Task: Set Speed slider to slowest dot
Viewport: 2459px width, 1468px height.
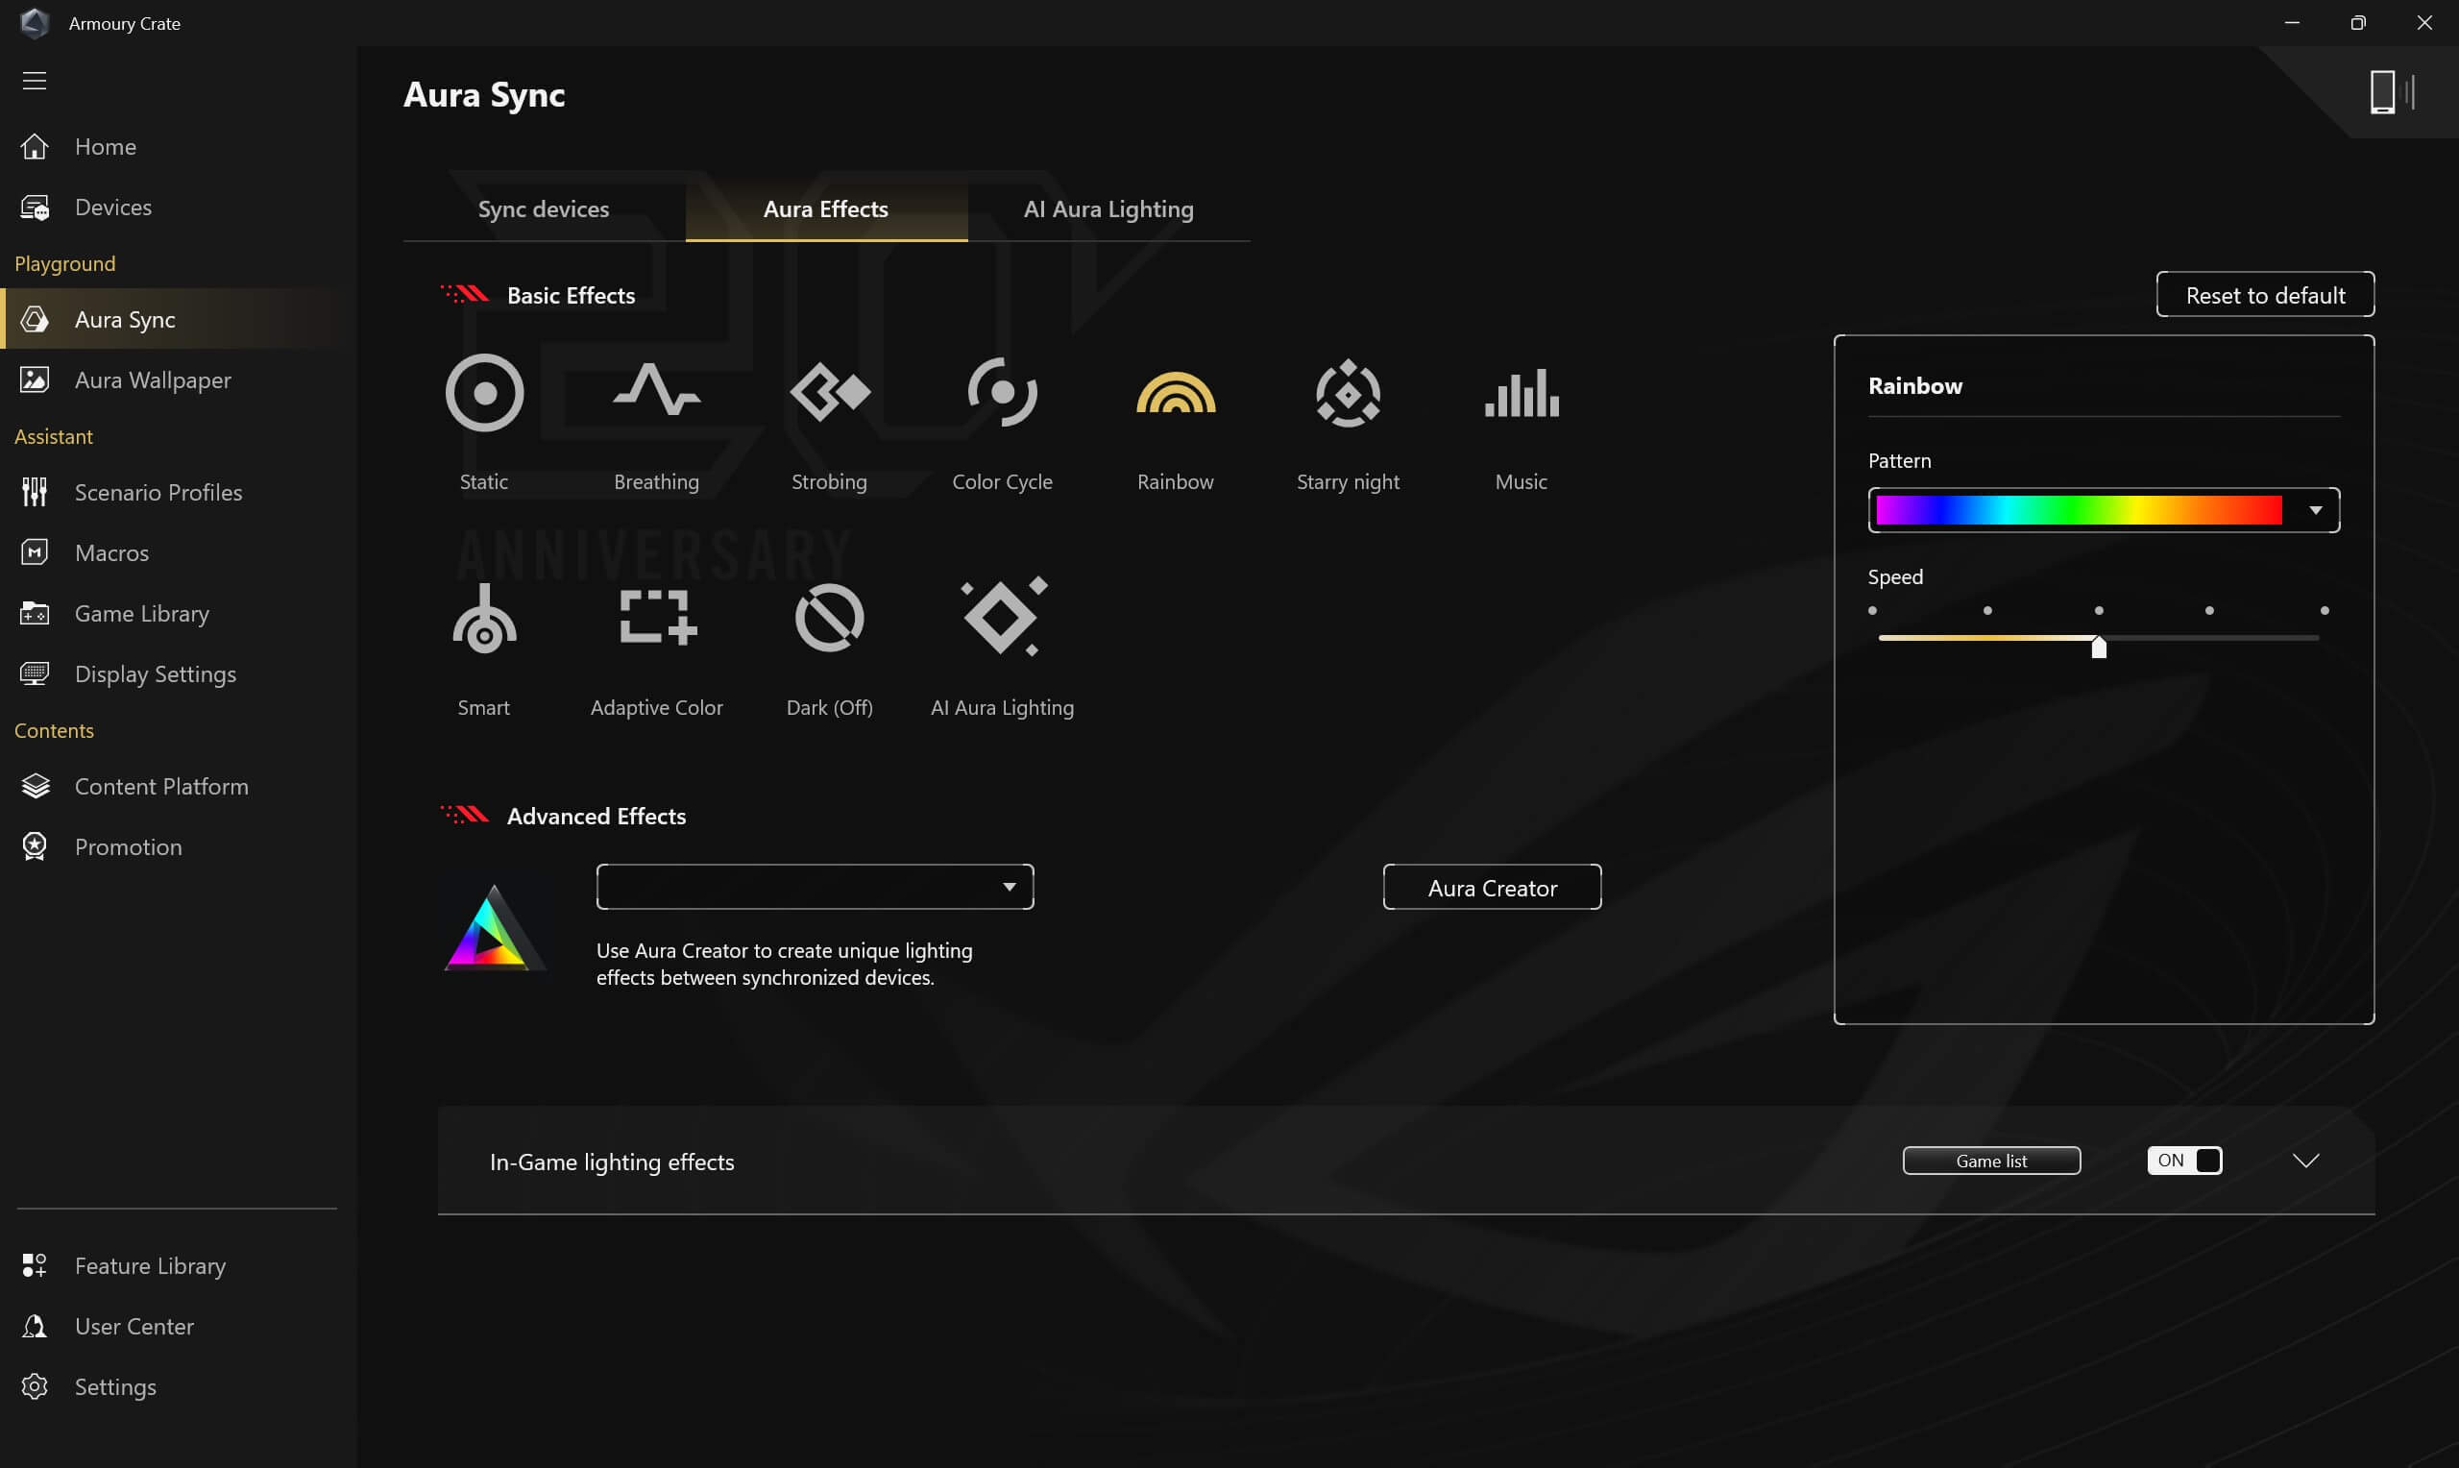Action: pos(1872,610)
